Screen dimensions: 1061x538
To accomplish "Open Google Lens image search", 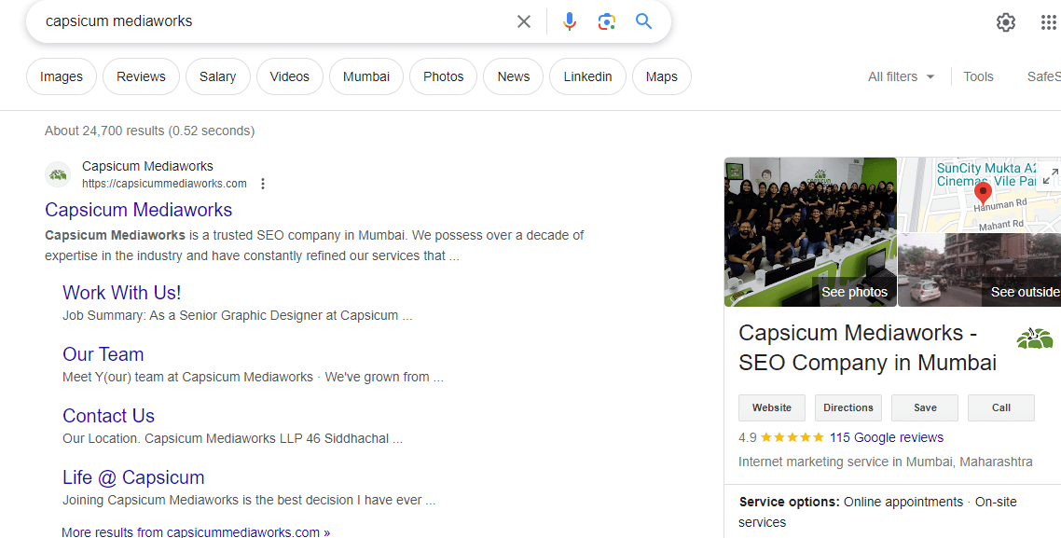I will (606, 21).
